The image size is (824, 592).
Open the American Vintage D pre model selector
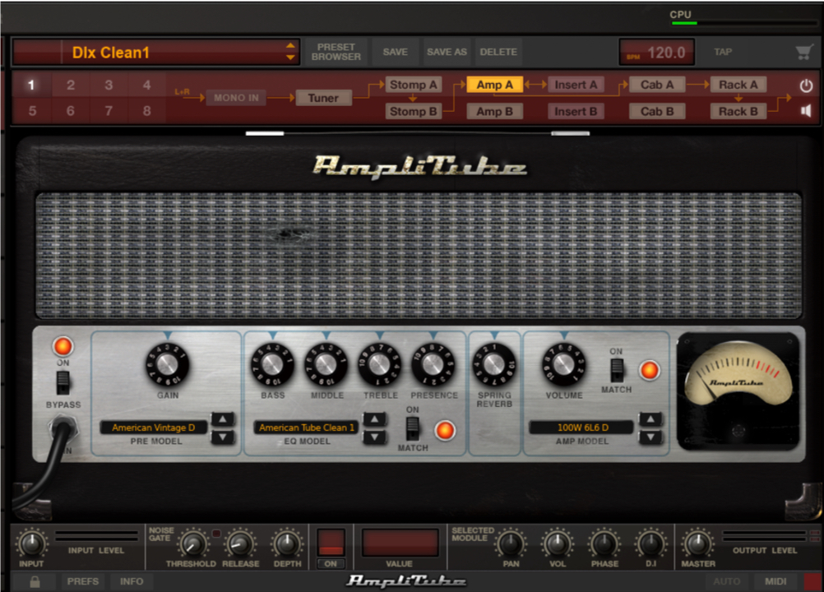154,428
